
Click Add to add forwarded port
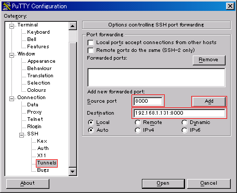pos(209,101)
